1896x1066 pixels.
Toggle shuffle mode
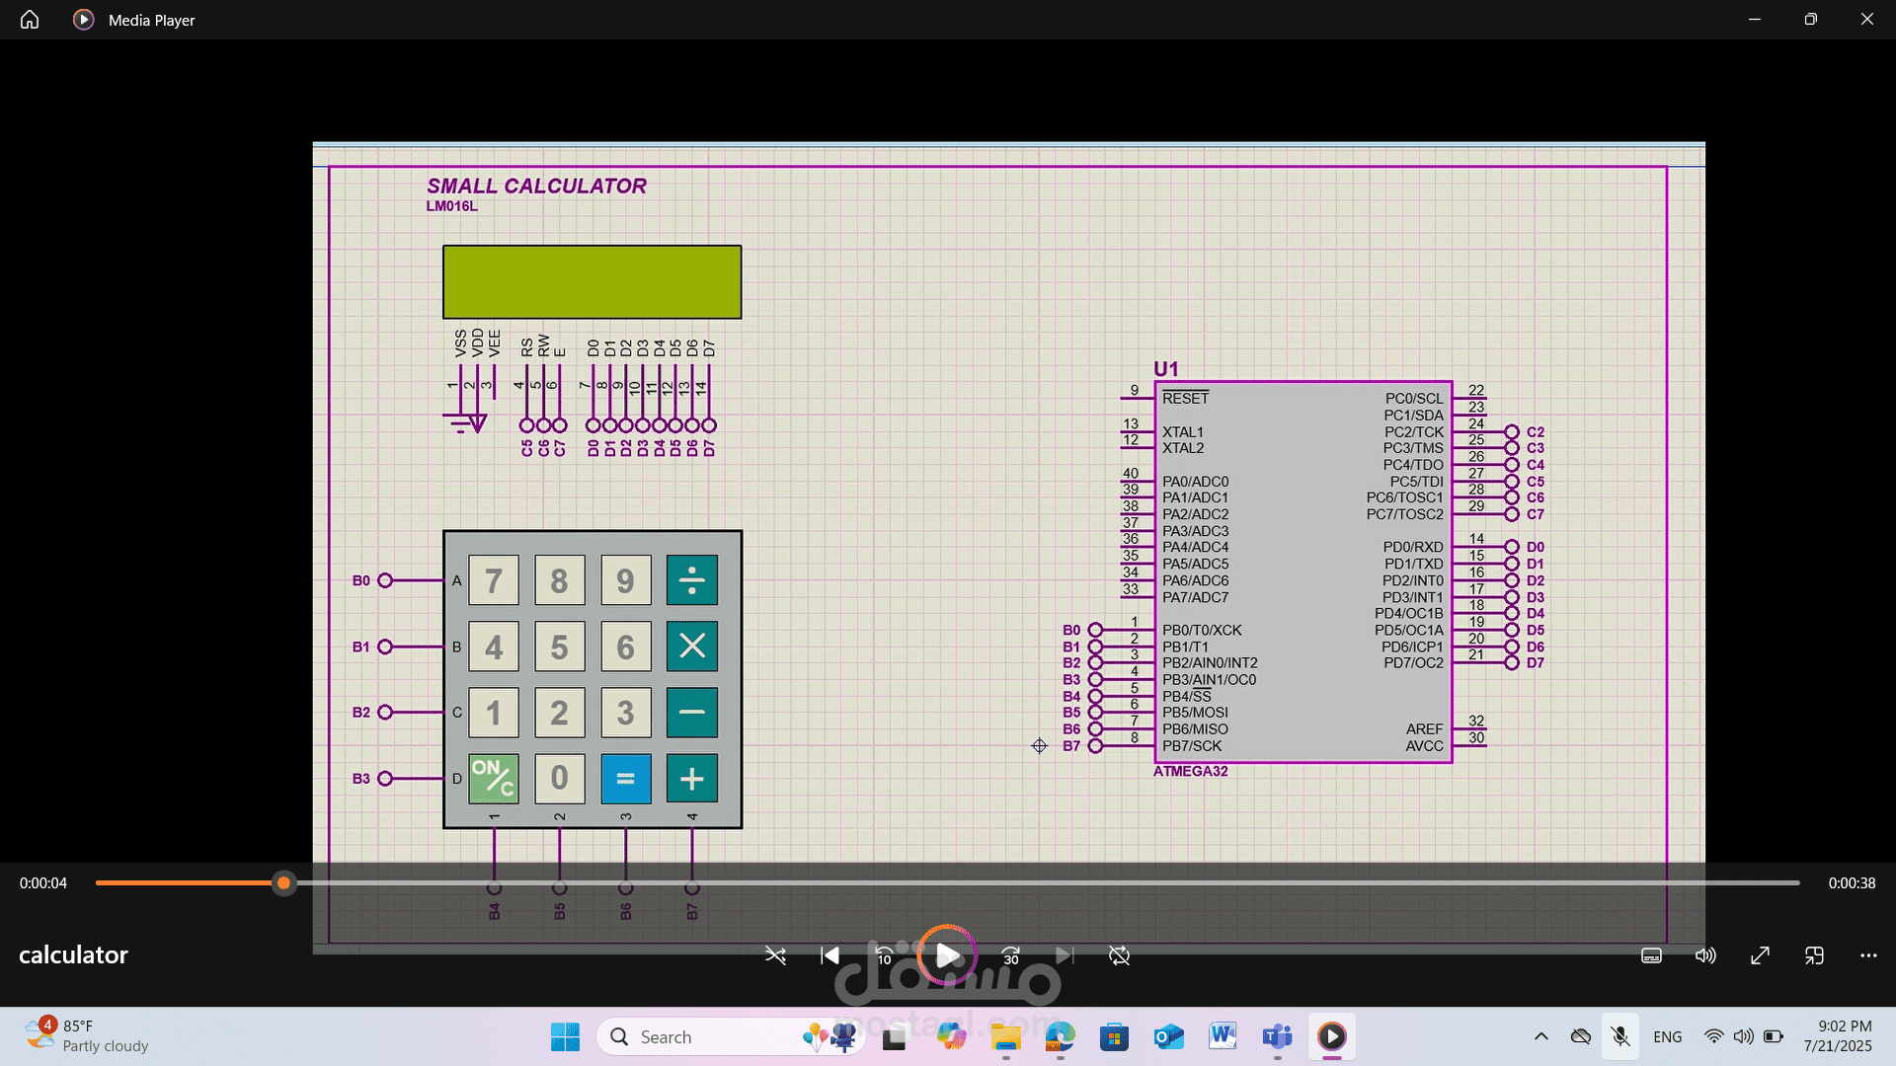775,955
